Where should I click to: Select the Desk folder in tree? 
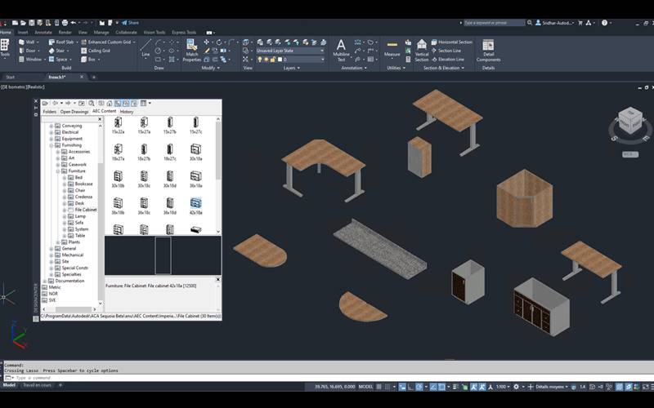pyautogui.click(x=79, y=203)
